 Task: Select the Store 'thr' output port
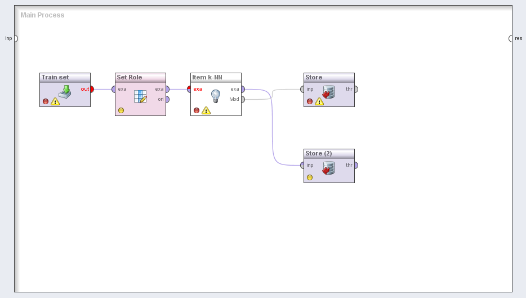click(355, 89)
